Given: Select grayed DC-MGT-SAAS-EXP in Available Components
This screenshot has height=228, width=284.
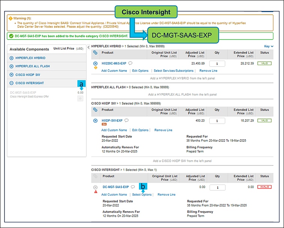Looking at the screenshot, I should coord(23,93).
